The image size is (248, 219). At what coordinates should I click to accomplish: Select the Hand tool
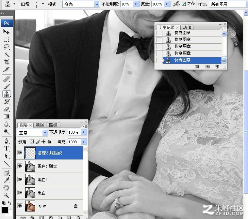pos(6,188)
